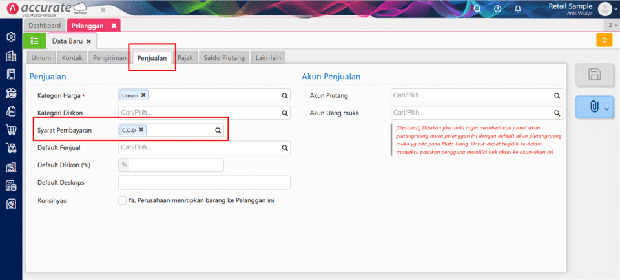Select the Penjualan tab
Screen dimensions: 620x280
152,57
